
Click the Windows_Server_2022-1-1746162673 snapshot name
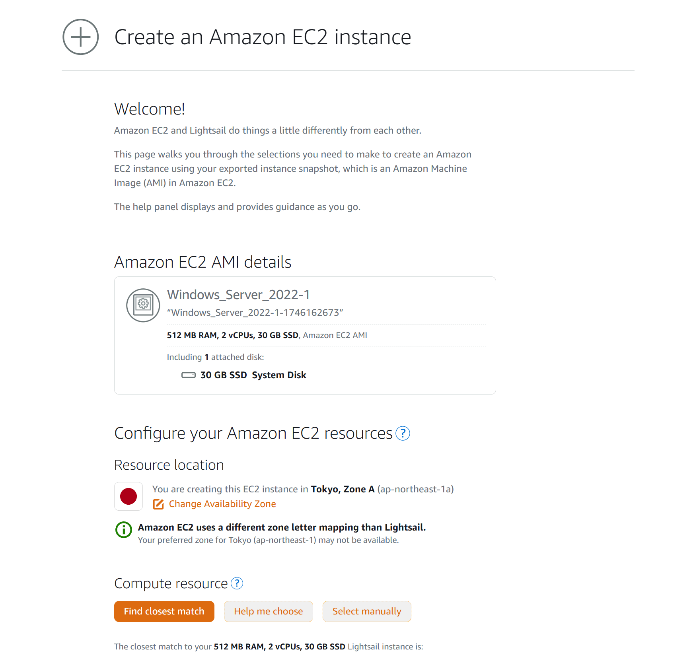(x=255, y=313)
